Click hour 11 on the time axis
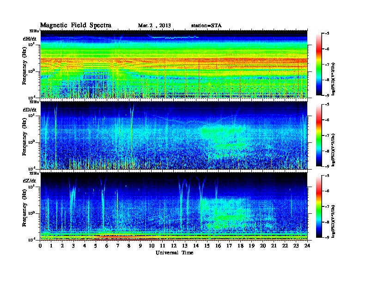Screen dimensions: 366x282 [163, 246]
